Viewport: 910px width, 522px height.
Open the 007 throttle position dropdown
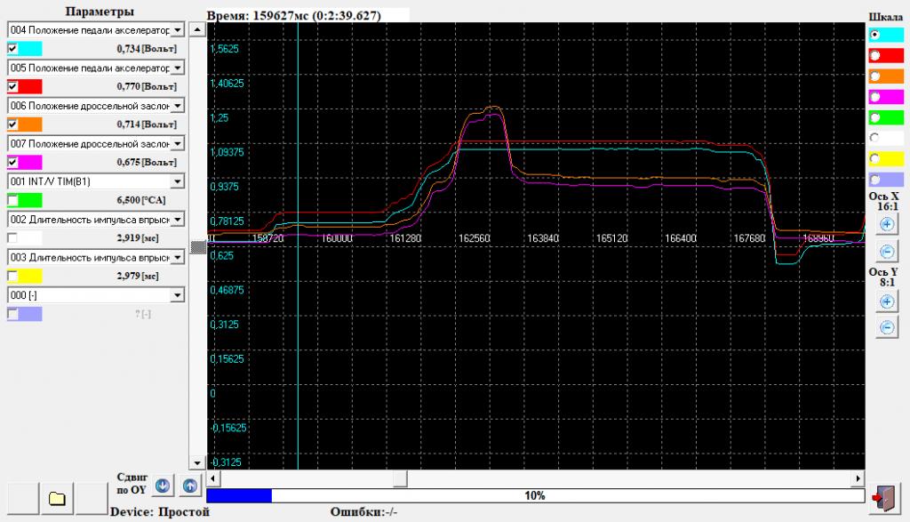[178, 143]
